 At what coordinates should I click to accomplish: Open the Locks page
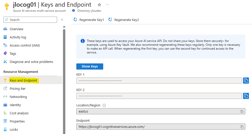point(14,129)
